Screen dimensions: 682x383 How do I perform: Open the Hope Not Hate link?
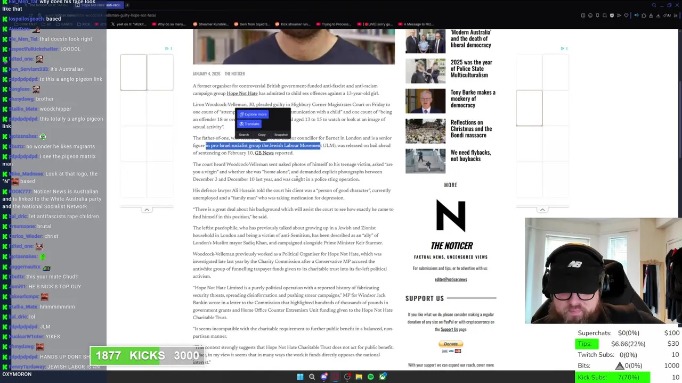coord(242,93)
